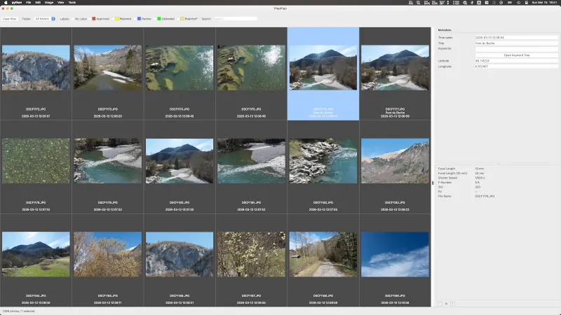This screenshot has height=315, width=561.
Task: Select the DSCF1178.JPG thumbnail
Action: click(36, 161)
